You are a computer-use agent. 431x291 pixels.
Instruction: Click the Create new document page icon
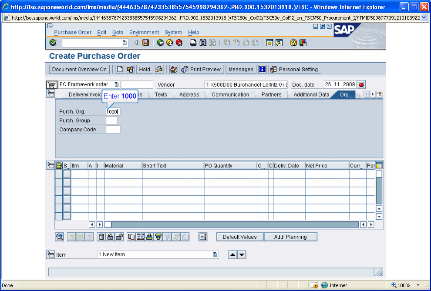(x=120, y=69)
